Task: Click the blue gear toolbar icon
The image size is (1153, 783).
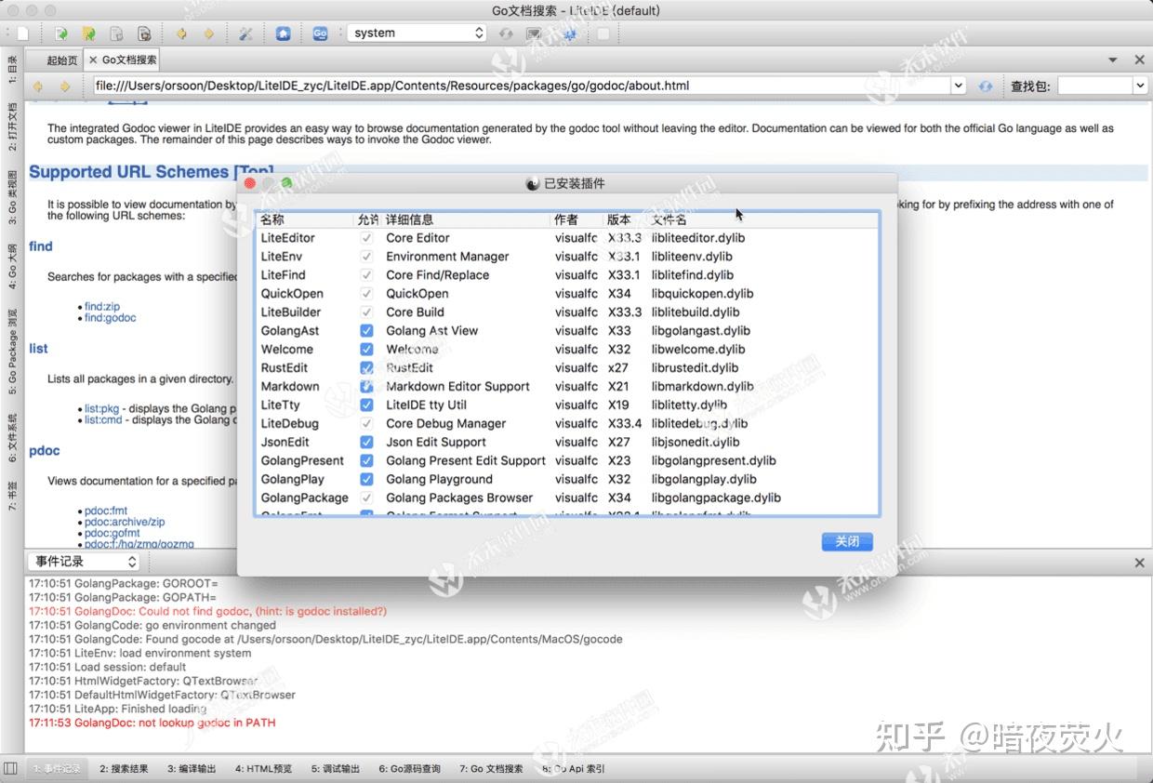Action: pyautogui.click(x=570, y=34)
